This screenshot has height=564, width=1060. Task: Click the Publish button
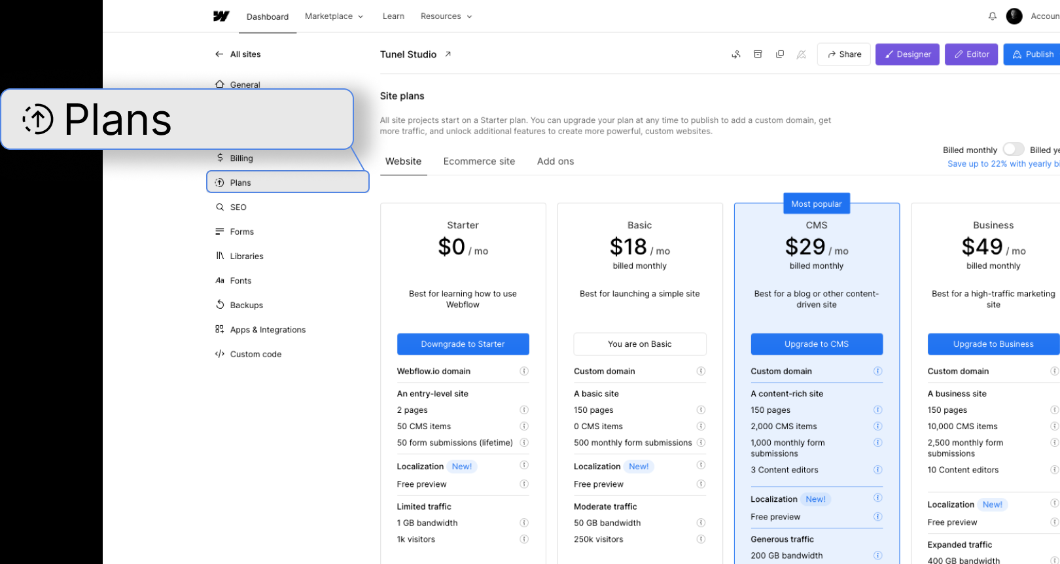pos(1032,54)
